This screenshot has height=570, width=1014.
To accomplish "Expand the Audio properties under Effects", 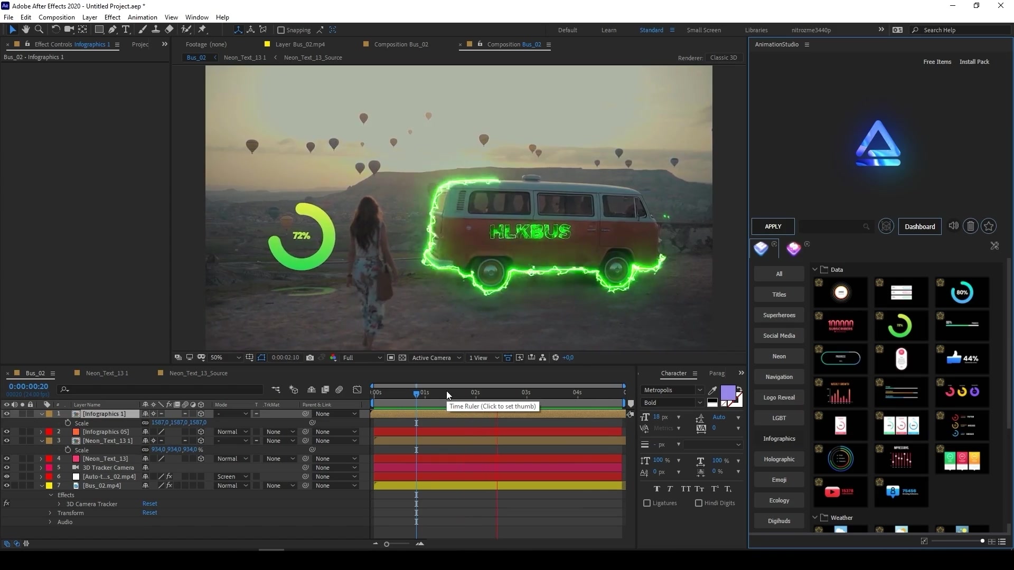I will pyautogui.click(x=50, y=522).
